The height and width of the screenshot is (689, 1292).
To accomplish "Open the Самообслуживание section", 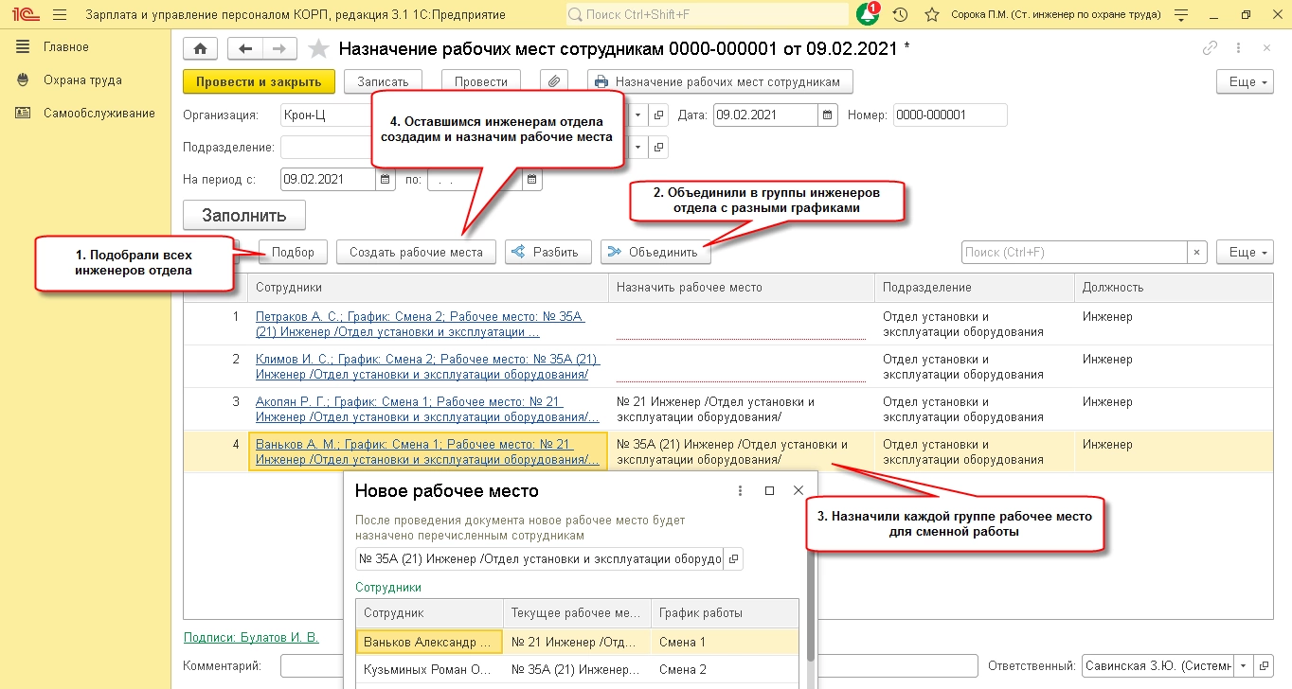I will 99,114.
